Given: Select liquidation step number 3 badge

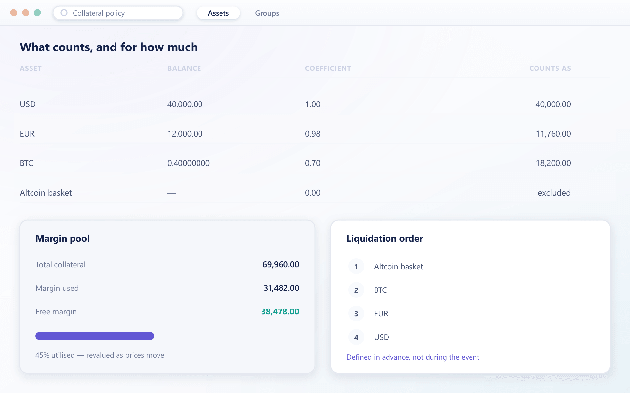Looking at the screenshot, I should pos(356,314).
